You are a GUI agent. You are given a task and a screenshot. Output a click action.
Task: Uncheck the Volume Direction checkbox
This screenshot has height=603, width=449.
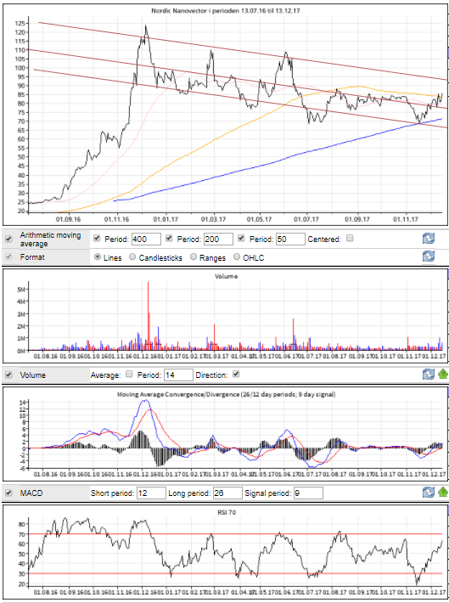pyautogui.click(x=236, y=375)
